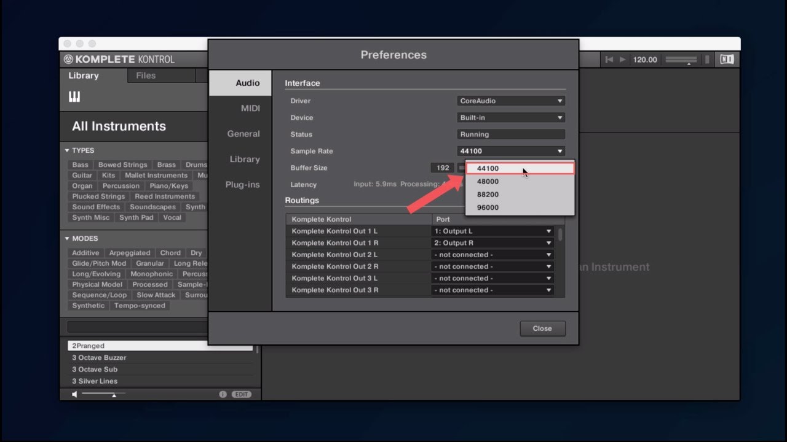Viewport: 787px width, 442px height.
Task: Close the Preferences dialog with the Close button
Action: click(542, 328)
